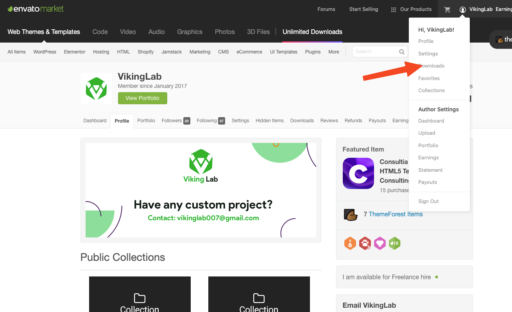Switch to the Hidden Items tab
The height and width of the screenshot is (312, 512).
point(270,121)
